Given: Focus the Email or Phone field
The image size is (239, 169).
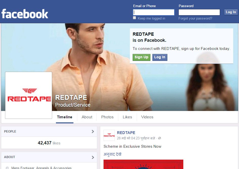Looking at the screenshot, I should pyautogui.click(x=154, y=12).
